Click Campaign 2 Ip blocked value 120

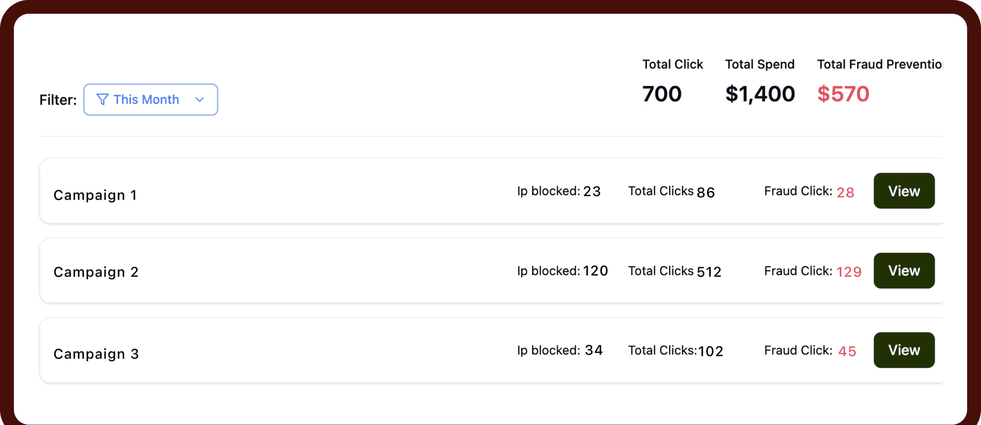pos(595,271)
